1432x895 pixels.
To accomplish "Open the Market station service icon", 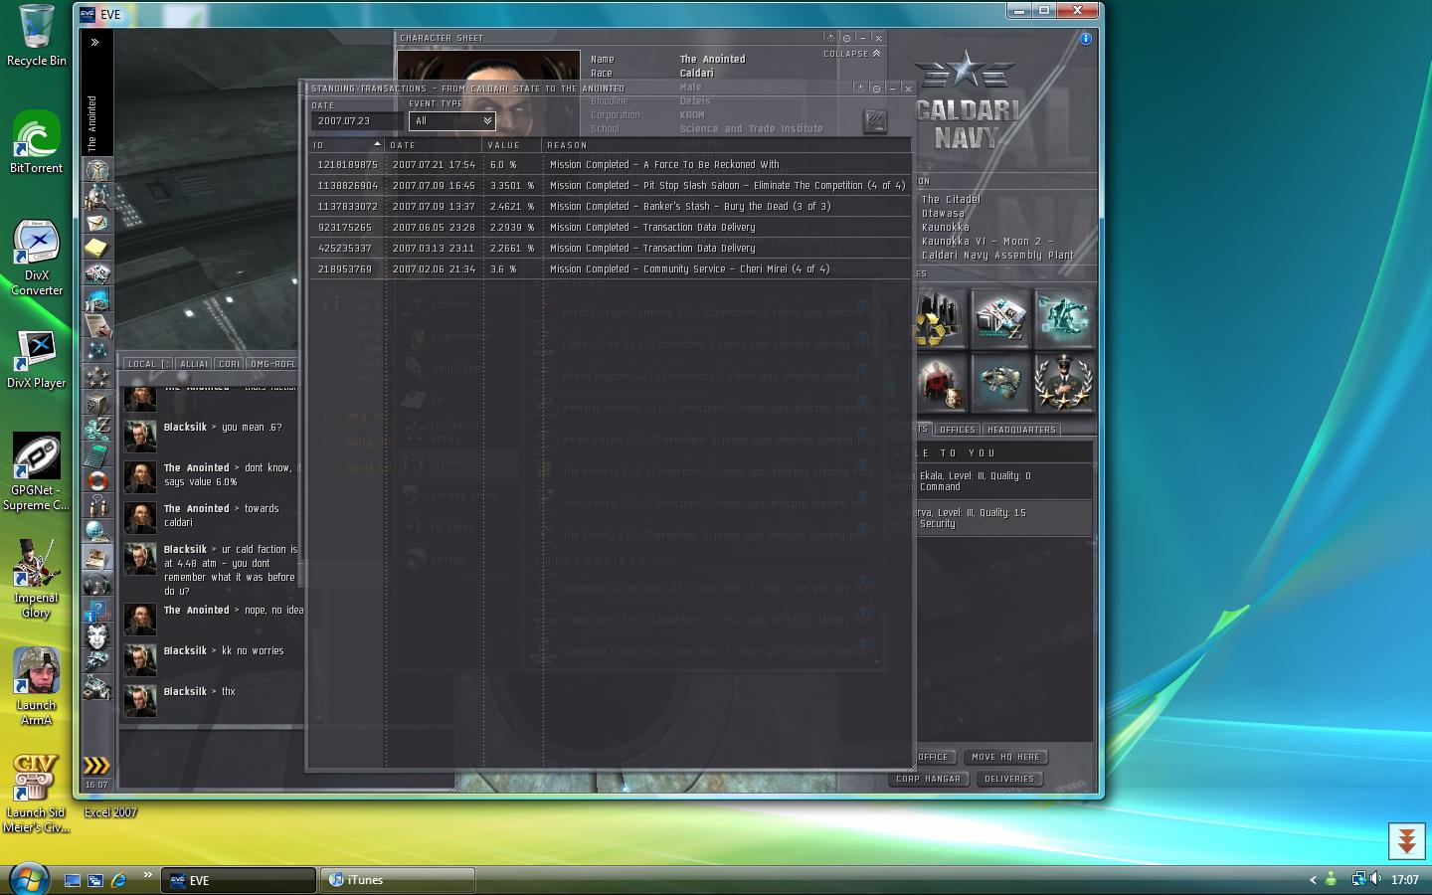I will [x=1000, y=318].
